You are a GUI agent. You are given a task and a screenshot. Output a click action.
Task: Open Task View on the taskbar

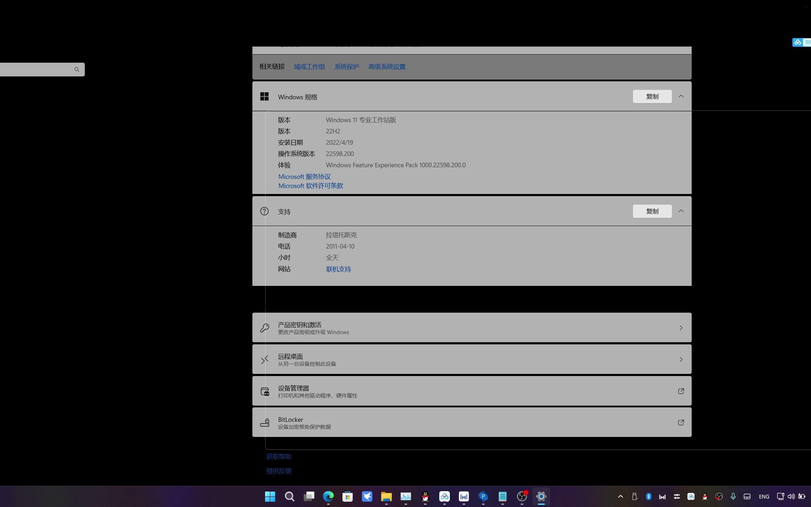point(309,496)
